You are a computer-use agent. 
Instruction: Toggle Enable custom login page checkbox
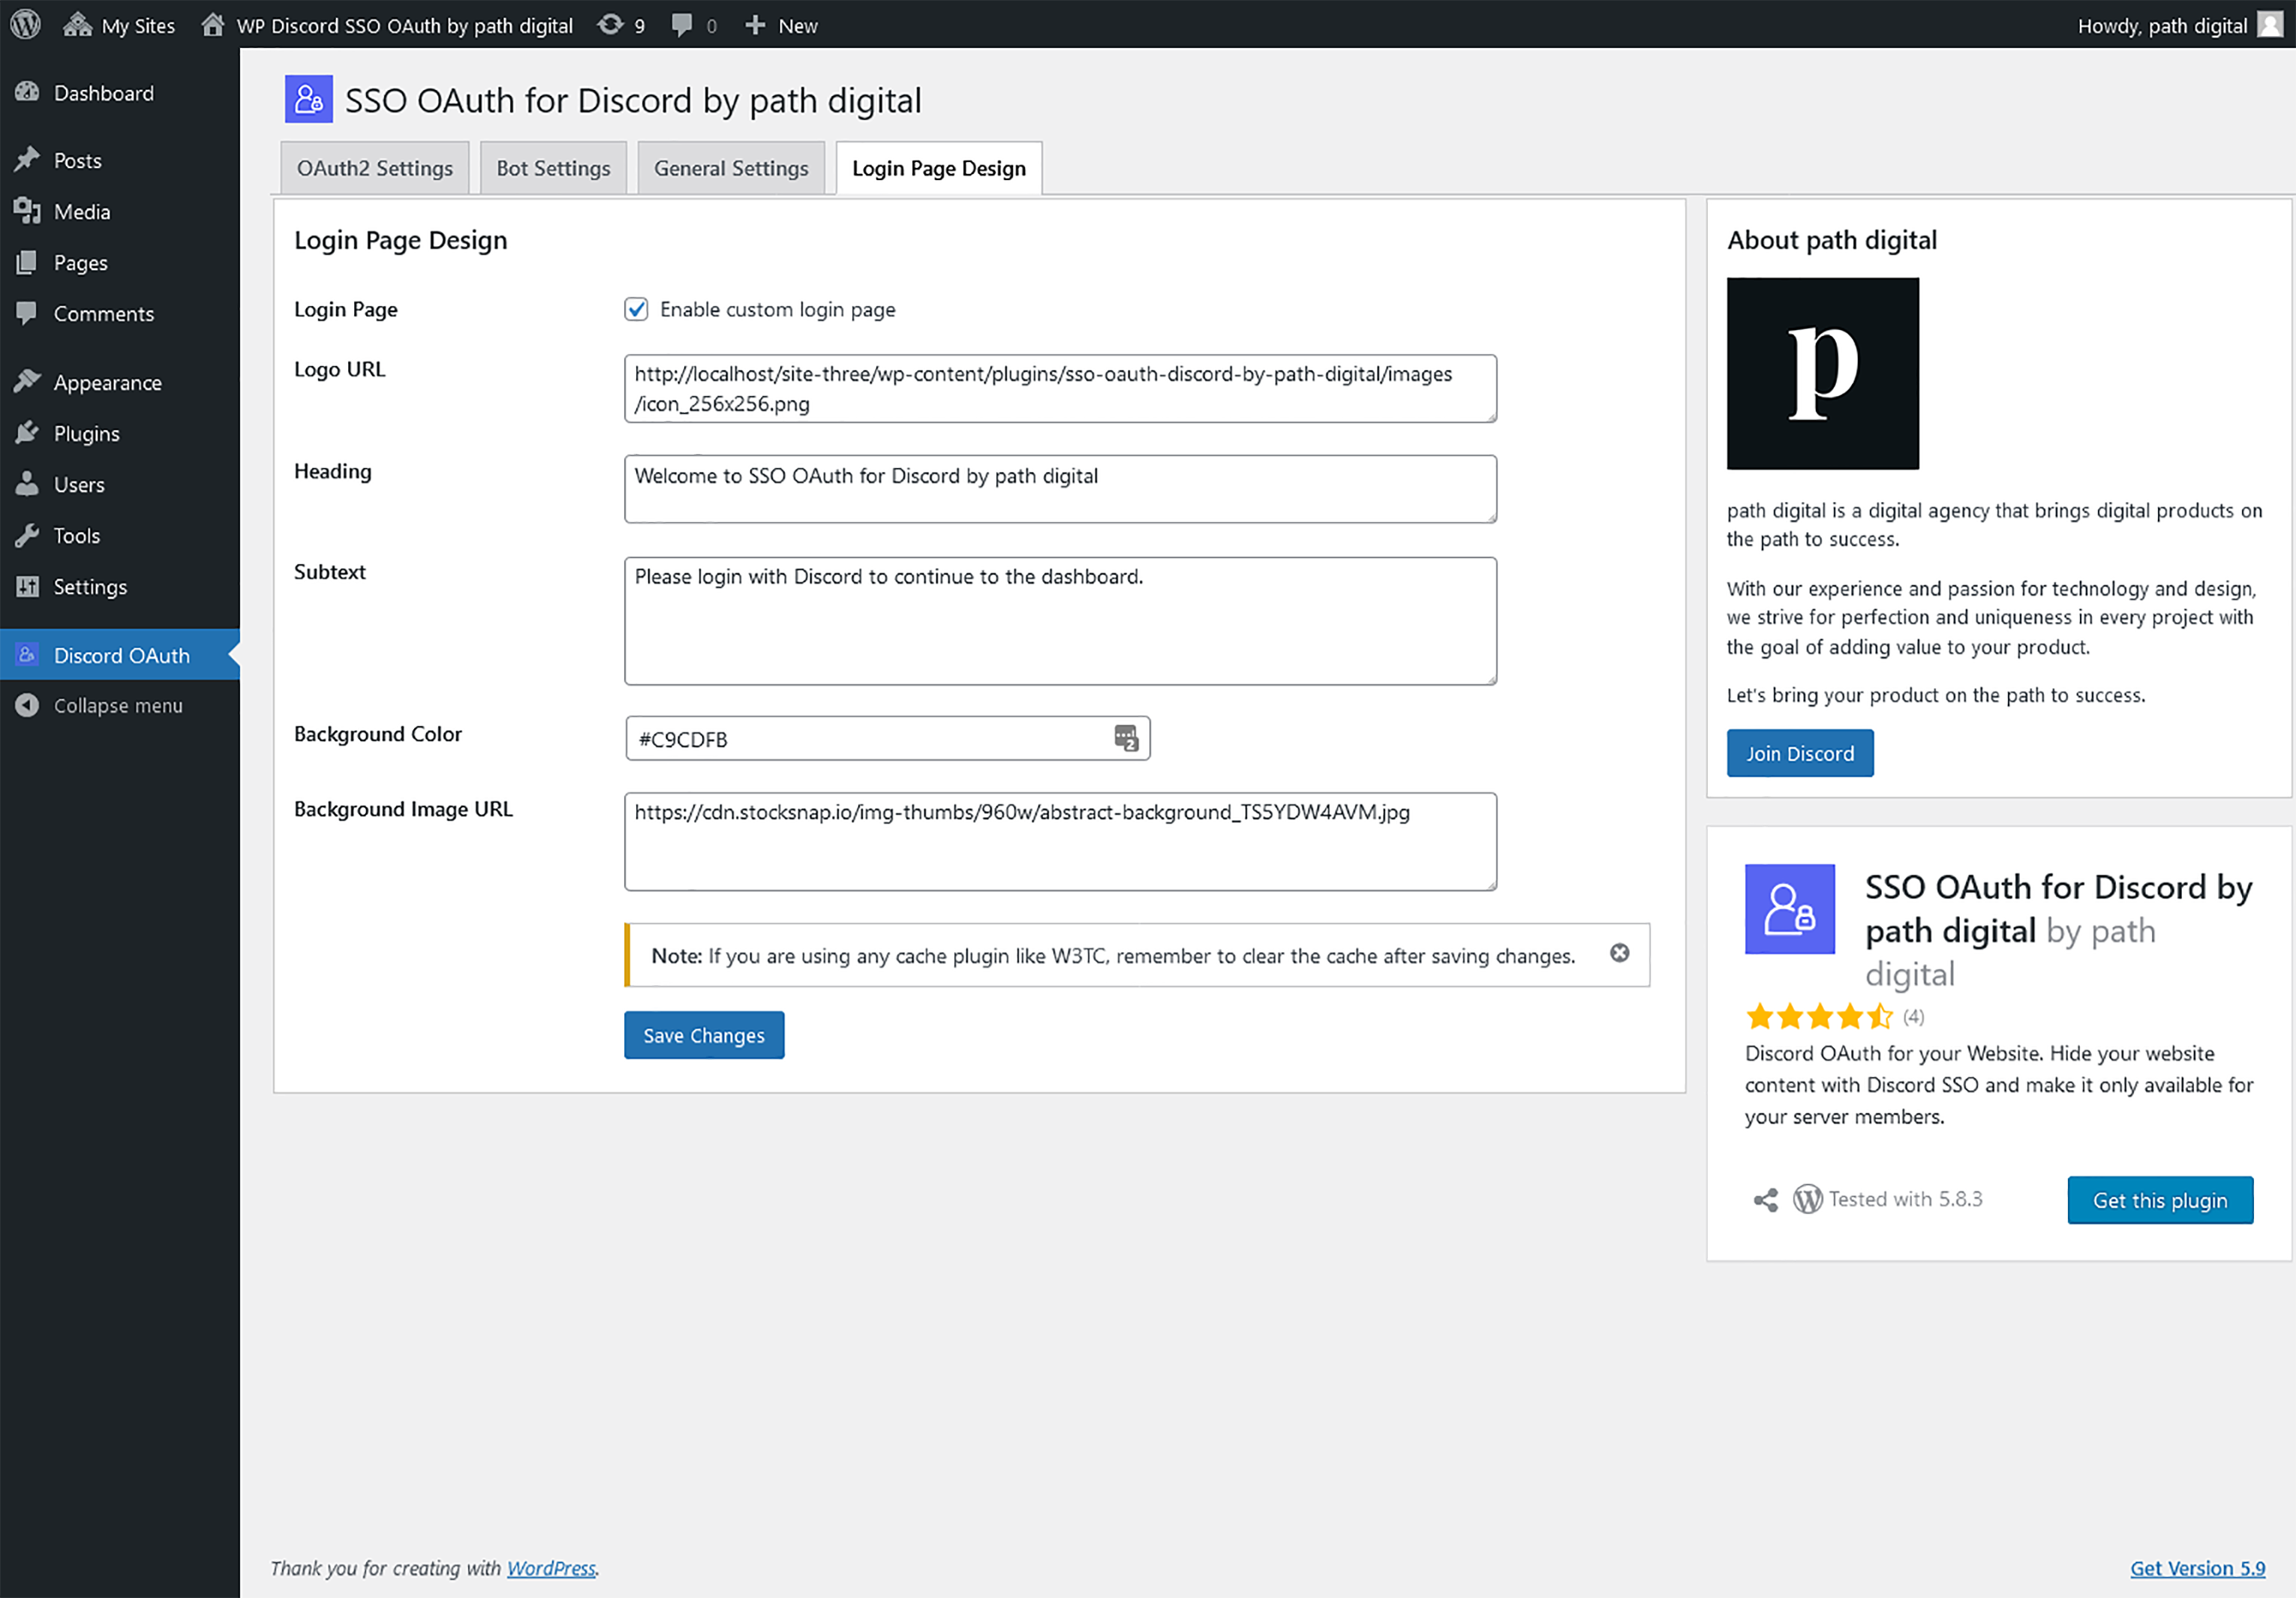point(636,309)
